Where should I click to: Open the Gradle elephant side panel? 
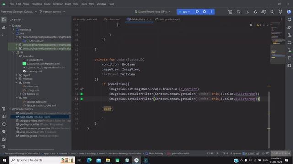[289, 27]
